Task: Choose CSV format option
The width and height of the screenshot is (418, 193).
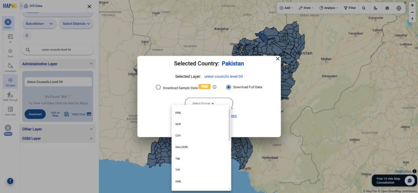Action: click(x=201, y=136)
